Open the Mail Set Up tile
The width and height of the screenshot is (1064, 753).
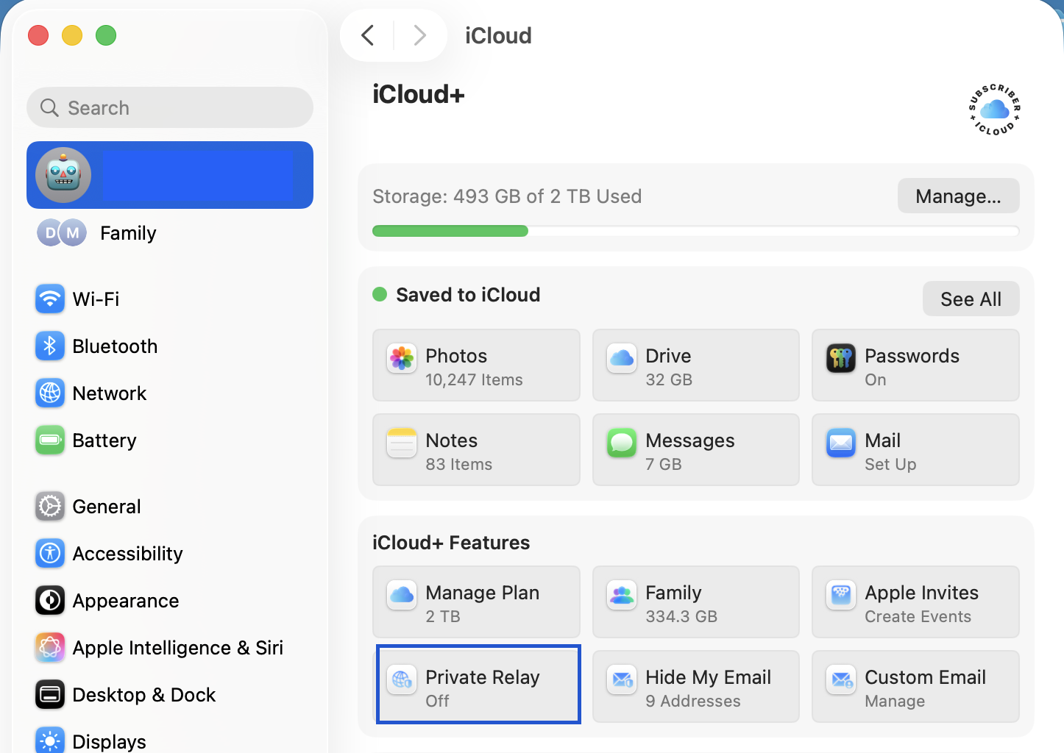(915, 450)
